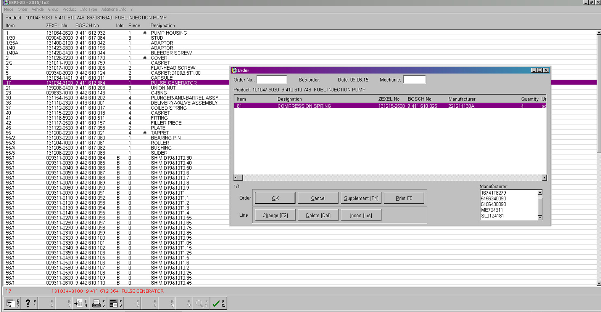
Task: Click the Supplement [F4] button
Action: (361, 198)
